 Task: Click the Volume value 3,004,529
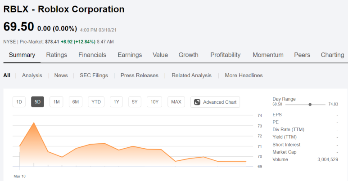(328, 159)
